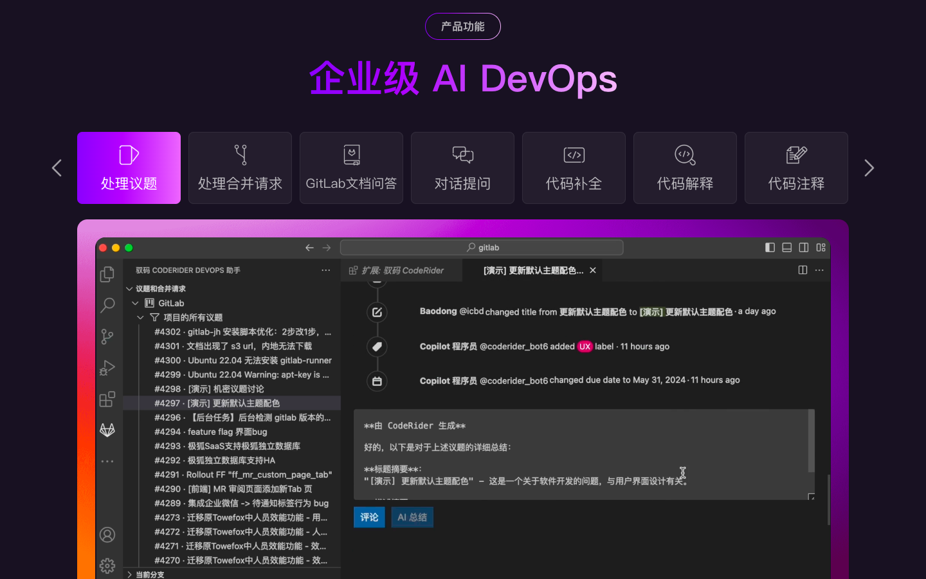Click the title-edit pencil timeline icon
The height and width of the screenshot is (579, 926).
(x=377, y=312)
